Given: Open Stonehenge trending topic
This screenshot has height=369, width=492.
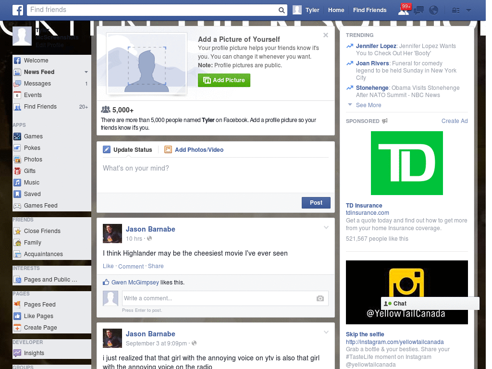Looking at the screenshot, I should [372, 88].
